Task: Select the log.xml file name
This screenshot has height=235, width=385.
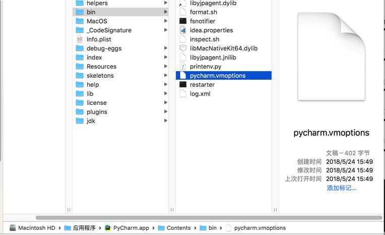Action: tap(200, 94)
